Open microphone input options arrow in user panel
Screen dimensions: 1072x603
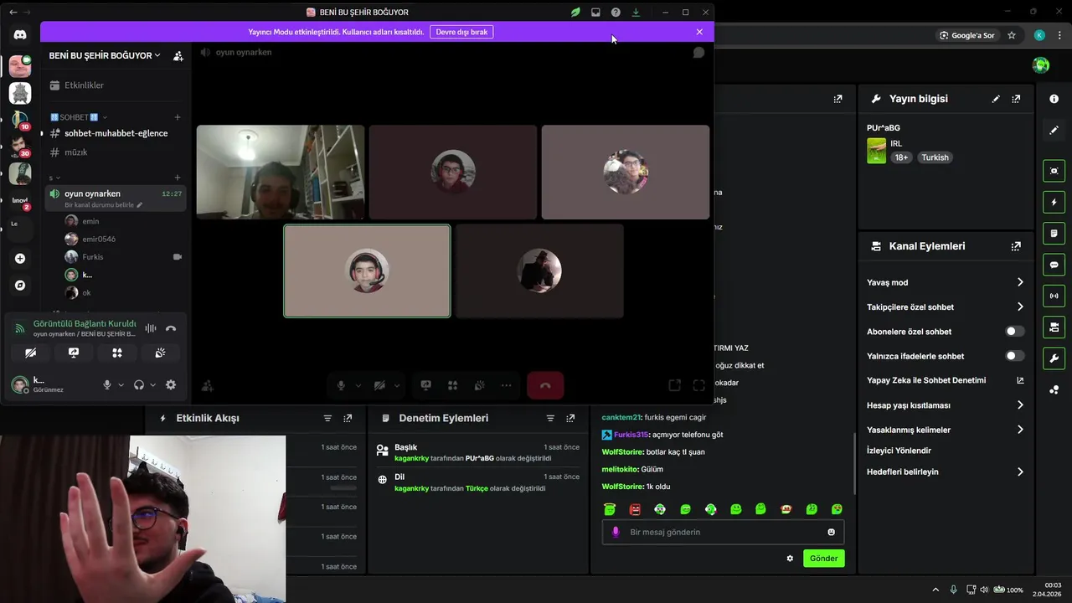[121, 385]
